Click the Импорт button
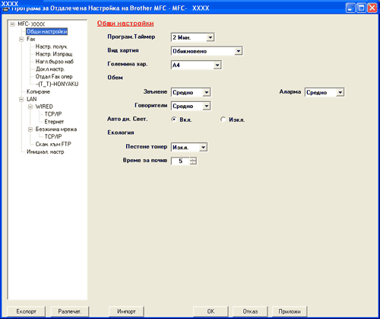Screen dimensions: 380x319 click(126, 311)
